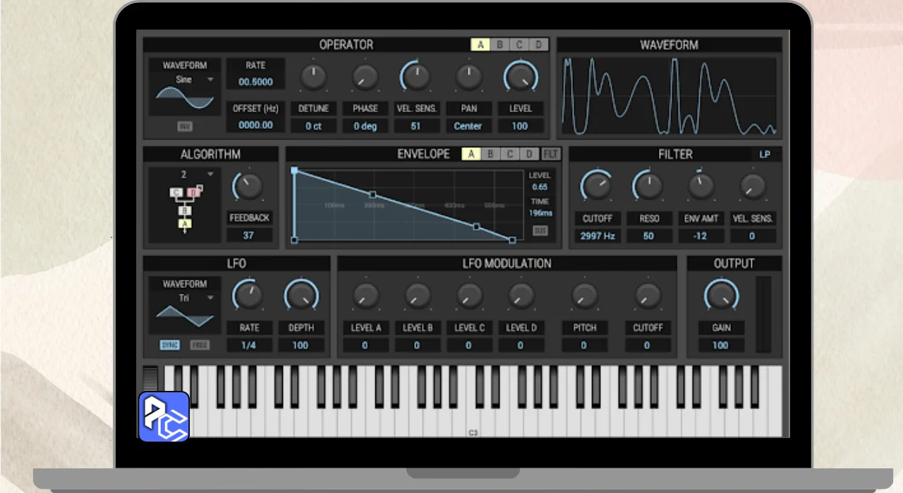903x493 pixels.
Task: Click the Env Amt value -12
Action: 701,236
